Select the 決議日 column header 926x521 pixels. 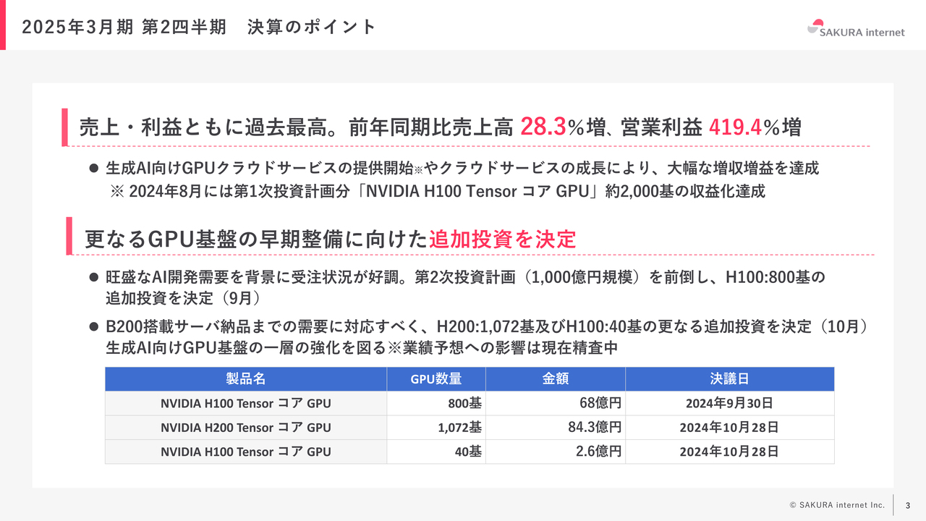[x=730, y=378]
